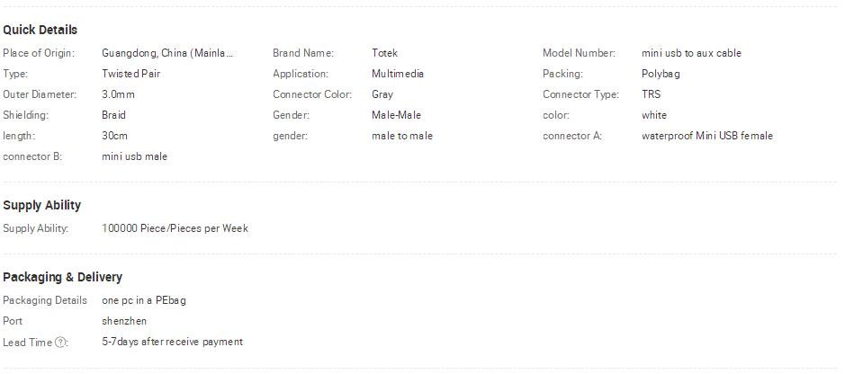The image size is (845, 374).
Task: Click the 'one pc in a PEbag' text
Action: (x=144, y=300)
